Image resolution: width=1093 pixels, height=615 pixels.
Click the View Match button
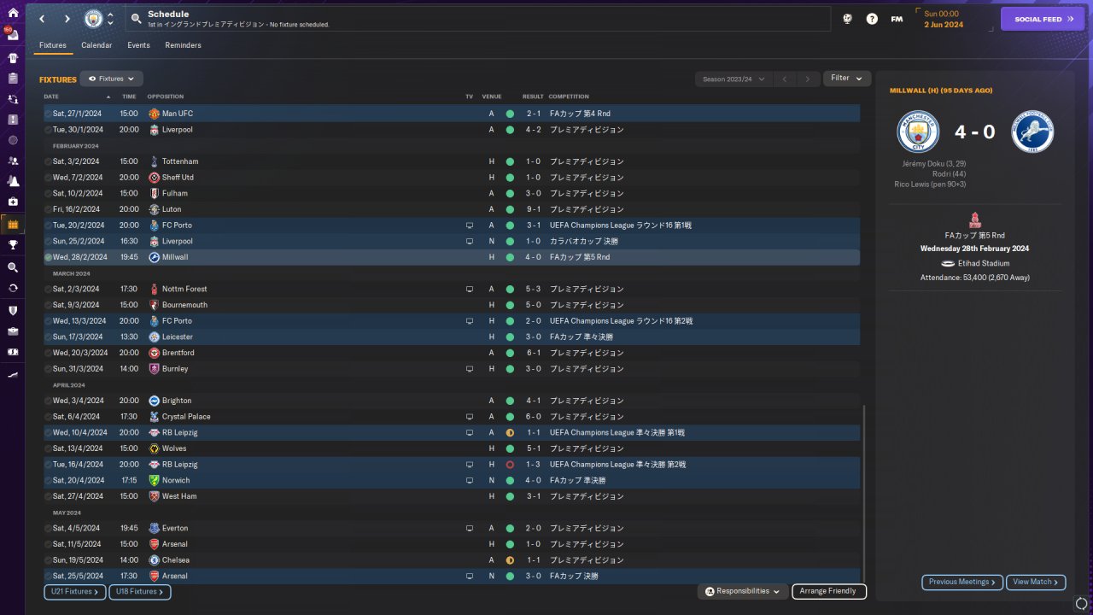coord(1036,583)
